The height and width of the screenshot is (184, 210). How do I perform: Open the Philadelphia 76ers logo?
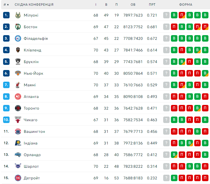[18, 39]
